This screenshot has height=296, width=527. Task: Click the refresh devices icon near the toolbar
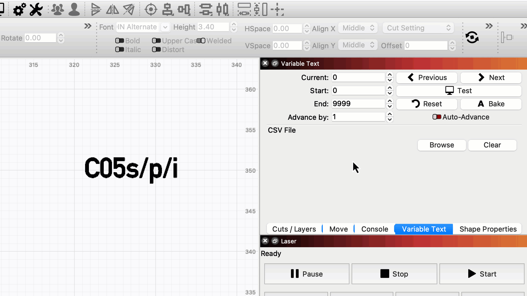[x=473, y=37]
